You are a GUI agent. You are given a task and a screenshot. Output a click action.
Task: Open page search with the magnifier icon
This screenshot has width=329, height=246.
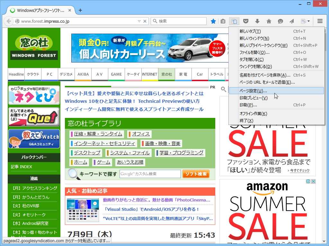(x=224, y=90)
